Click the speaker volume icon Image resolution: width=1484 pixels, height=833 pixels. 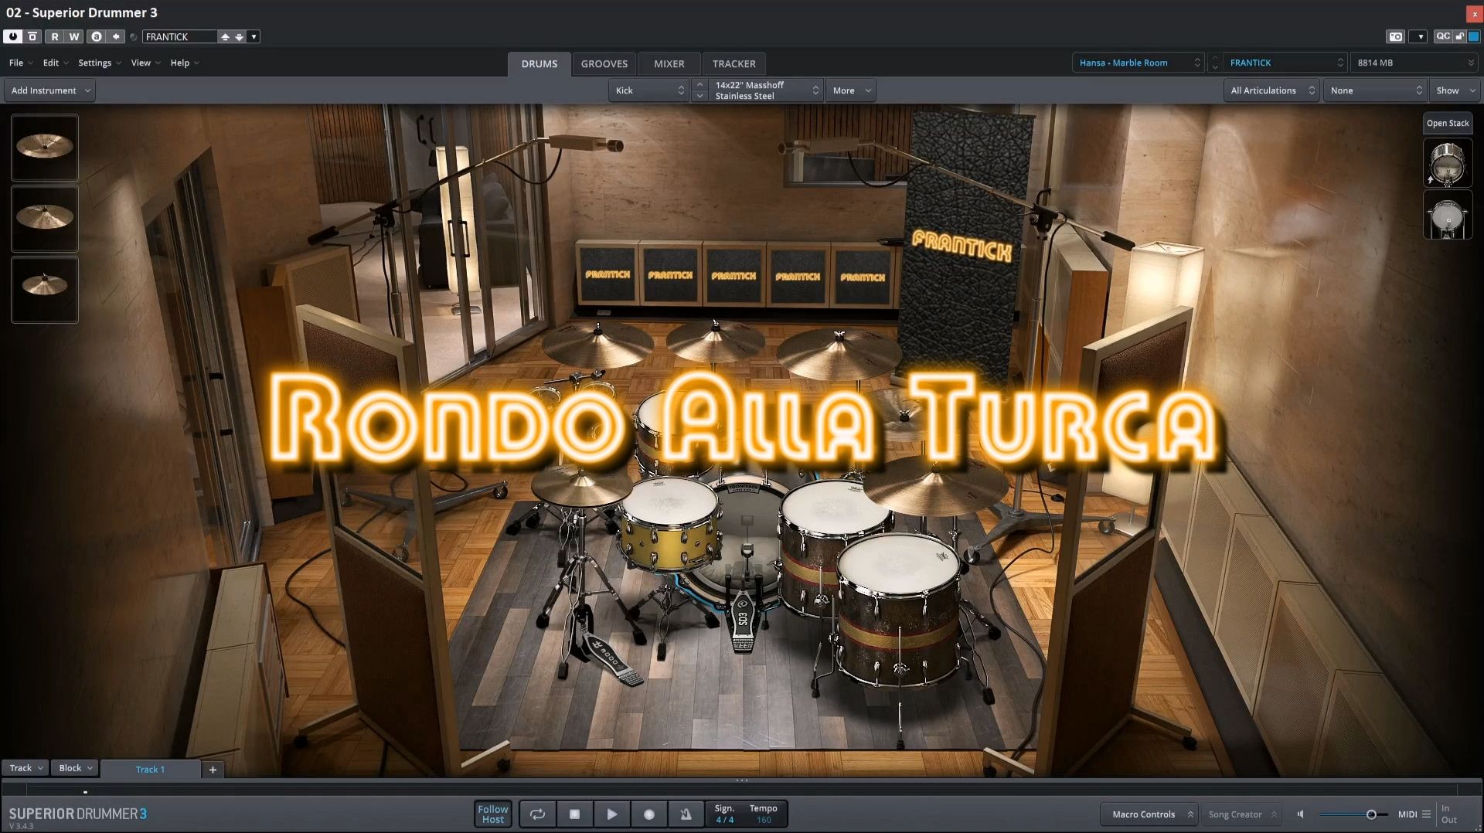pos(1301,814)
